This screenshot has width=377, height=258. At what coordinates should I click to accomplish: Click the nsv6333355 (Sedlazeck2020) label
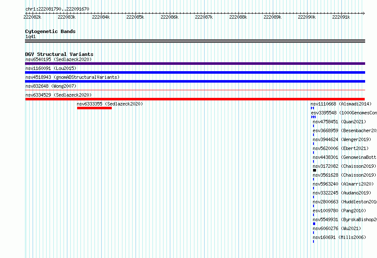coord(110,104)
